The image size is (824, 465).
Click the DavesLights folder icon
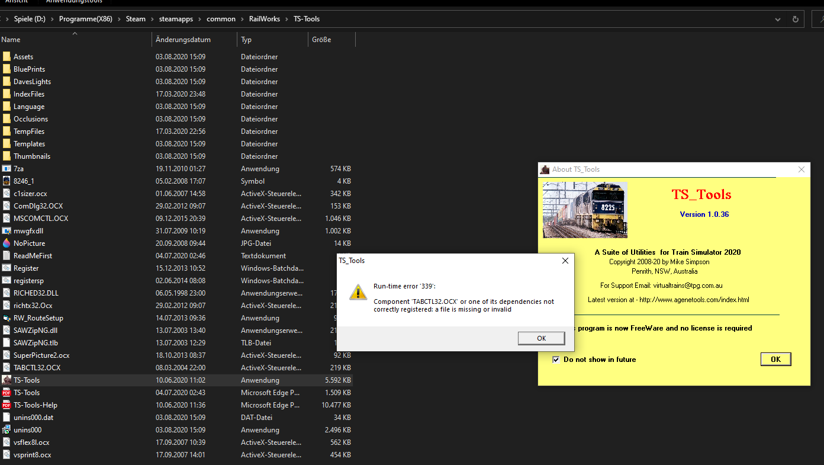click(x=7, y=82)
